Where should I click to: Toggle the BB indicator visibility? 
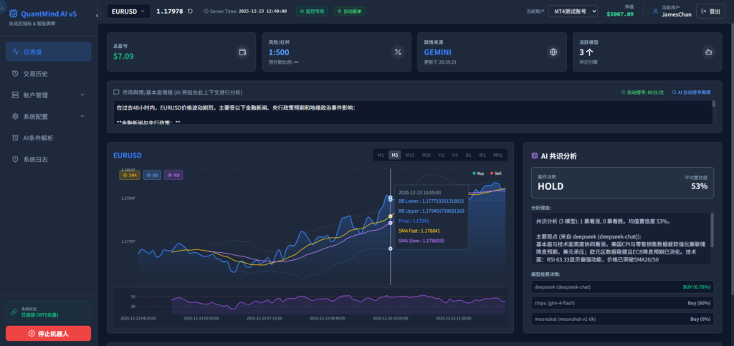click(152, 175)
